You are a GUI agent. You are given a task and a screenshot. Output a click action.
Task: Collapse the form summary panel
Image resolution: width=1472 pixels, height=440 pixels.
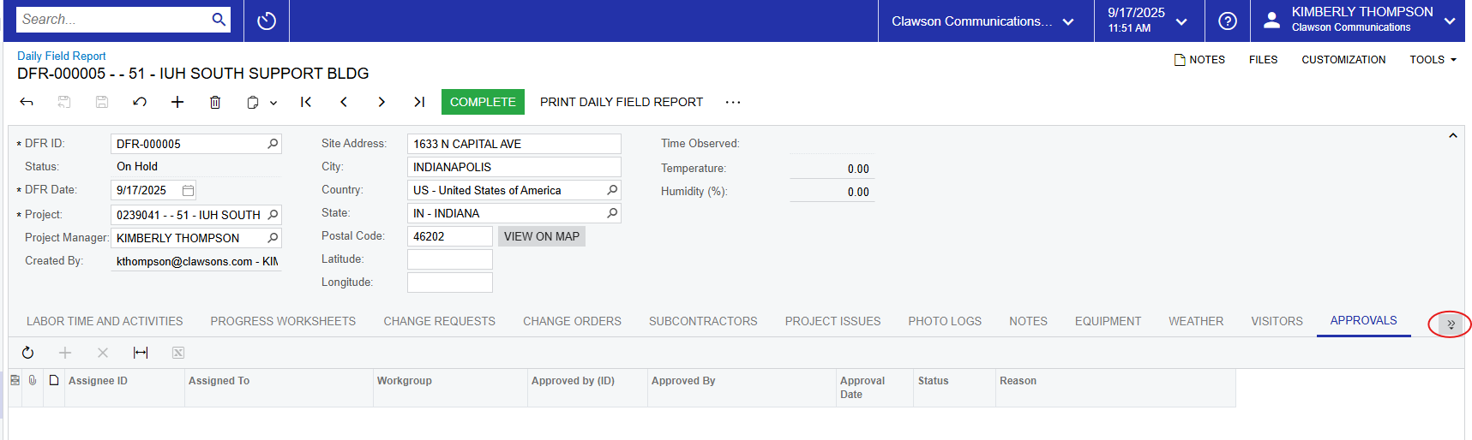pos(1452,136)
